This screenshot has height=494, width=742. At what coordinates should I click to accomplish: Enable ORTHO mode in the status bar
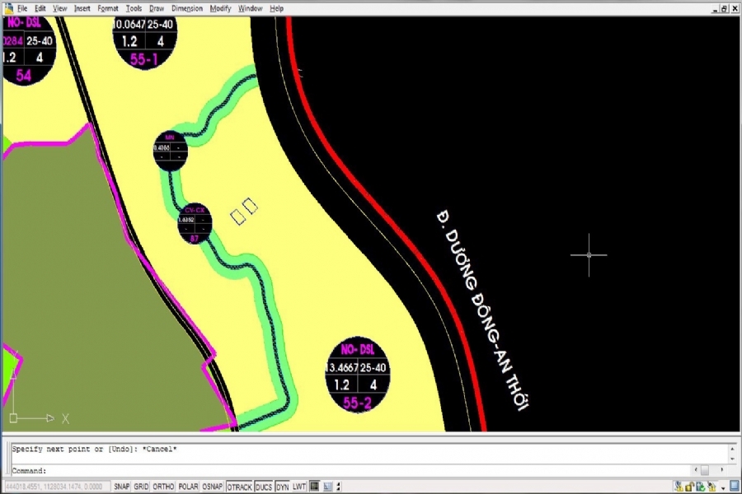pyautogui.click(x=163, y=487)
